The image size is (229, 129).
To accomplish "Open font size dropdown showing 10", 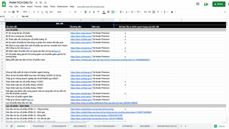I will tap(78, 12).
